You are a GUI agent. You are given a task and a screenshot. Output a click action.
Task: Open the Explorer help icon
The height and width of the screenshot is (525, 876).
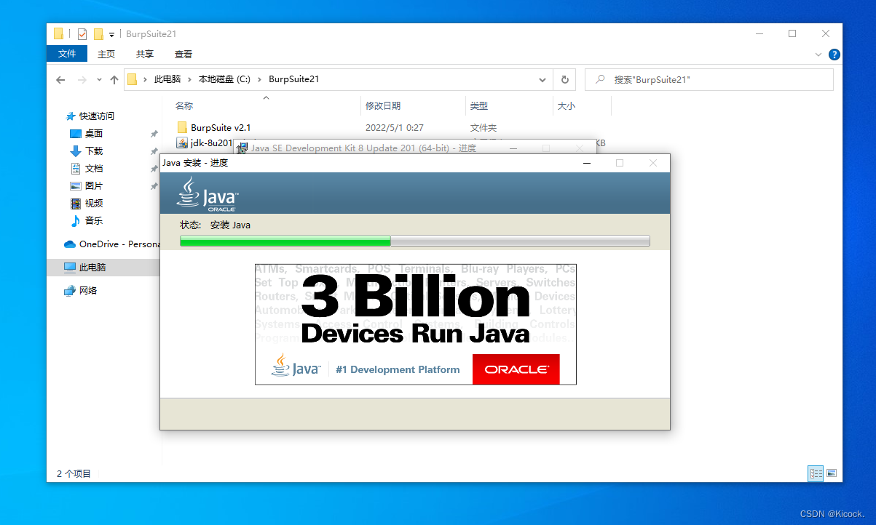[834, 55]
